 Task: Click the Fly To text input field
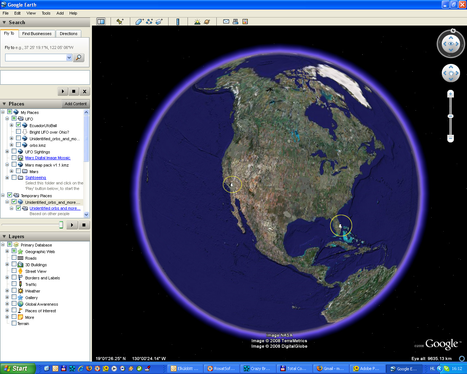point(36,58)
